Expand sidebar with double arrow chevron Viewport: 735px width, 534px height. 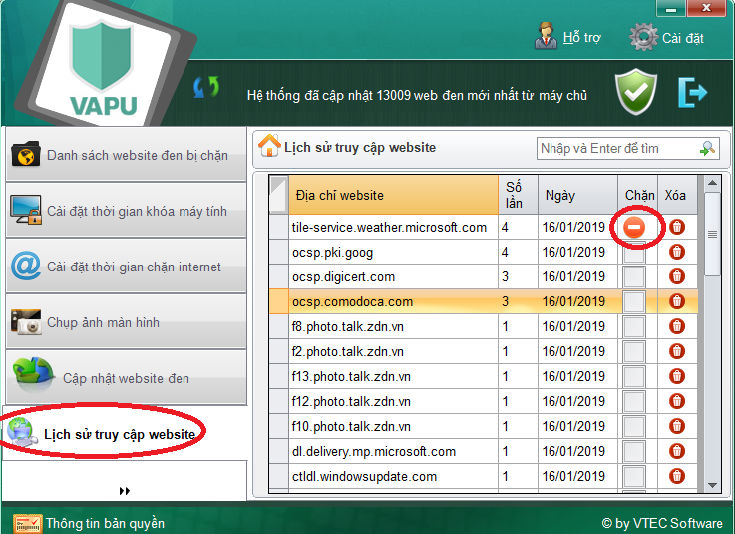pyautogui.click(x=125, y=491)
